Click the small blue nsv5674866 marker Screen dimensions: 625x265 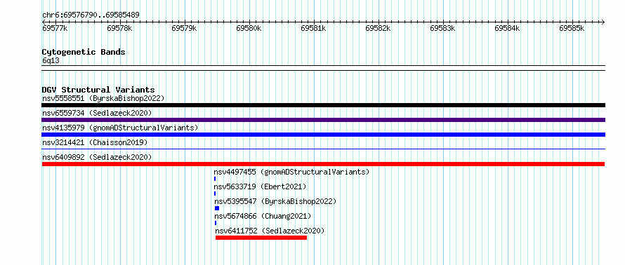pyautogui.click(x=216, y=223)
